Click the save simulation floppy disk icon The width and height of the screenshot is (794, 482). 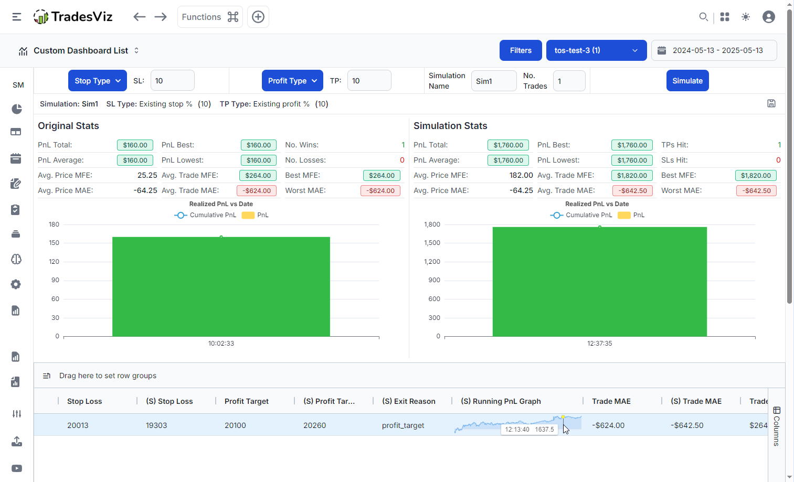[x=771, y=103]
